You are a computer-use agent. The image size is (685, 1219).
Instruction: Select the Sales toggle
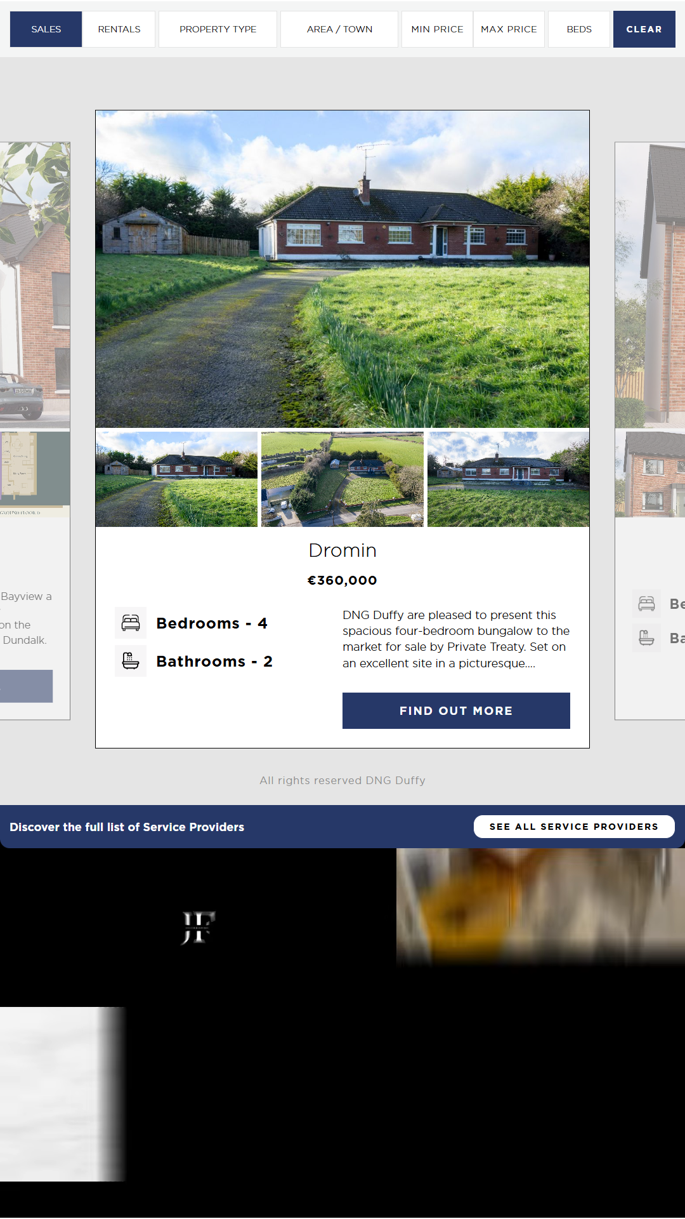(46, 29)
